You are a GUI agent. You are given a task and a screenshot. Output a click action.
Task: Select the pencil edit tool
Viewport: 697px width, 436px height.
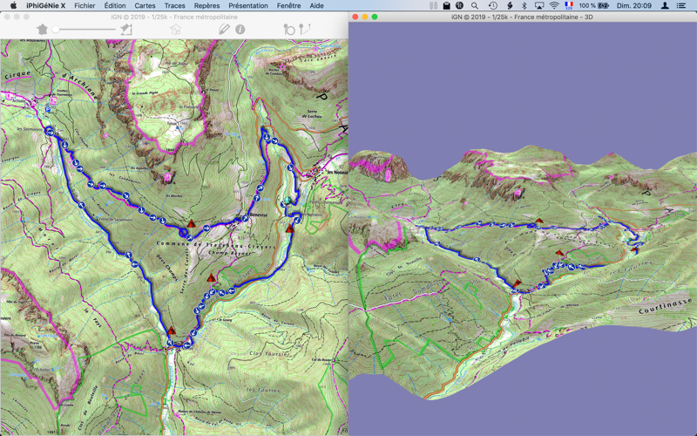pyautogui.click(x=224, y=30)
